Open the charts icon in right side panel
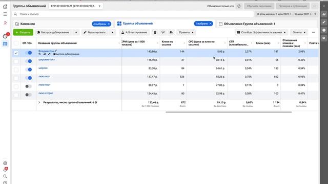 pyautogui.click(x=324, y=14)
